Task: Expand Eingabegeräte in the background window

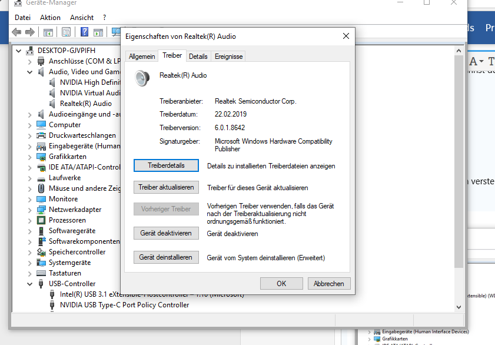Action: pyautogui.click(x=370, y=332)
